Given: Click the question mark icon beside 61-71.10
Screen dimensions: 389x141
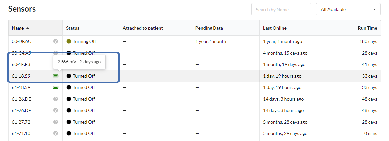Looking at the screenshot, I should coord(55,133).
